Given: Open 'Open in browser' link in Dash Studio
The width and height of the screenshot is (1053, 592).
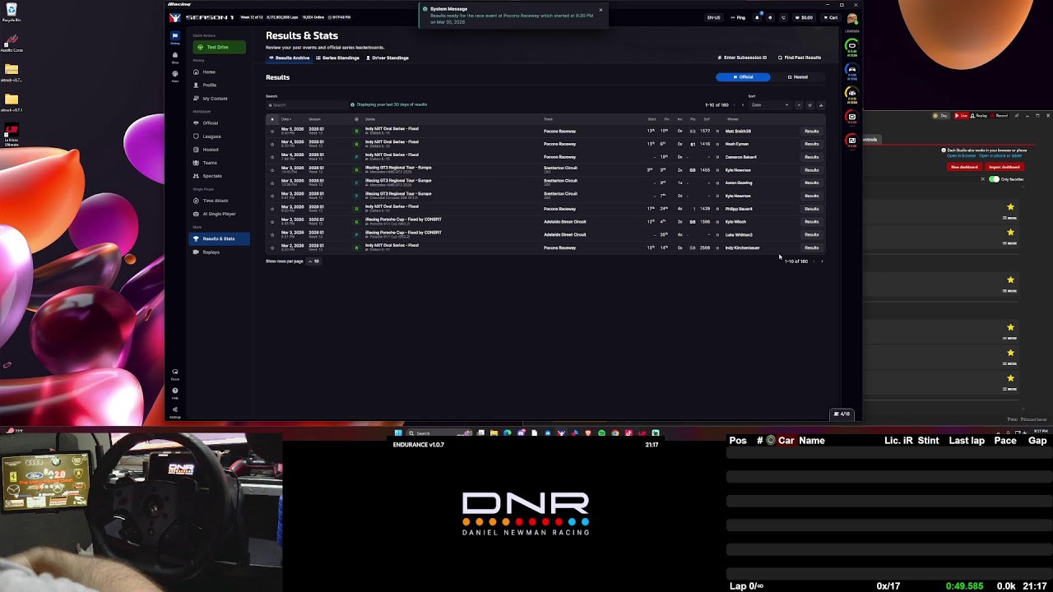Looking at the screenshot, I should pyautogui.click(x=960, y=155).
